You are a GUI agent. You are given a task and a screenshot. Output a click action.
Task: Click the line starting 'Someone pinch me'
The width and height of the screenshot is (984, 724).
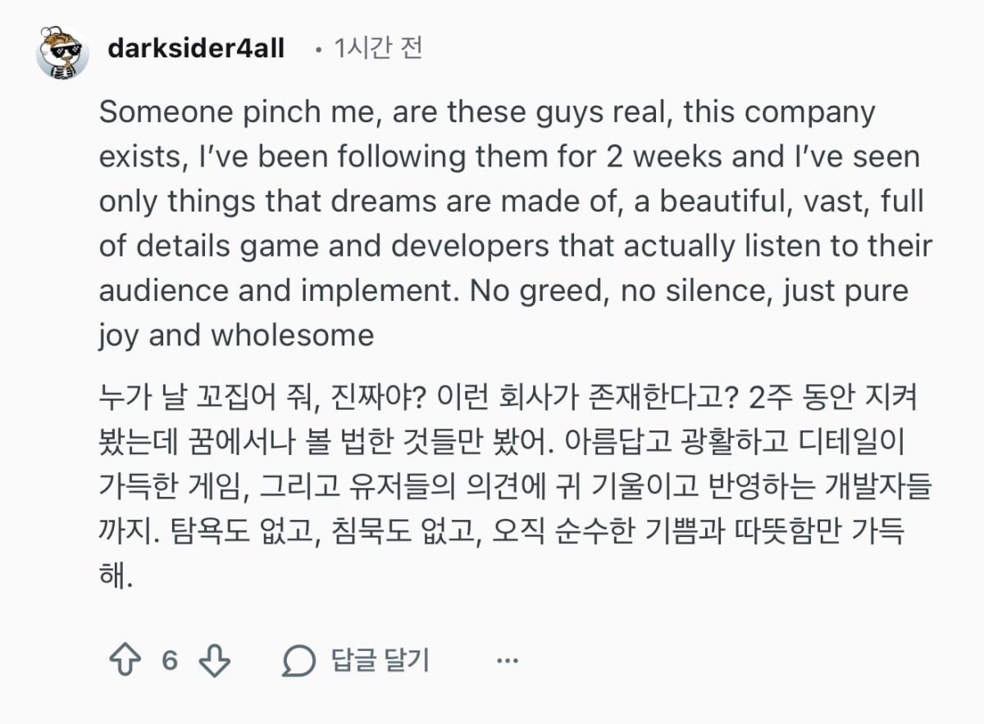tap(487, 113)
